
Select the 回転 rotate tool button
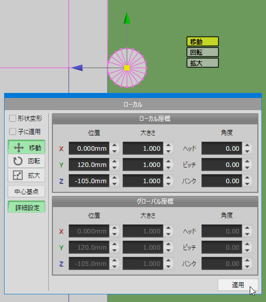26,161
